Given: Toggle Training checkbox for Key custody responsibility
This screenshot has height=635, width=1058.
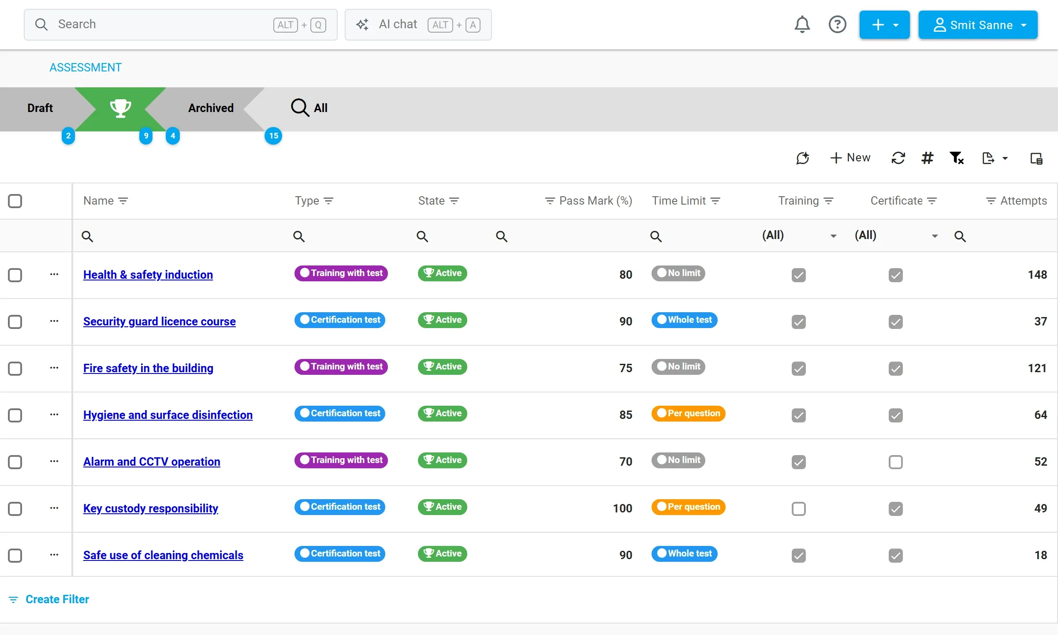Looking at the screenshot, I should point(798,509).
